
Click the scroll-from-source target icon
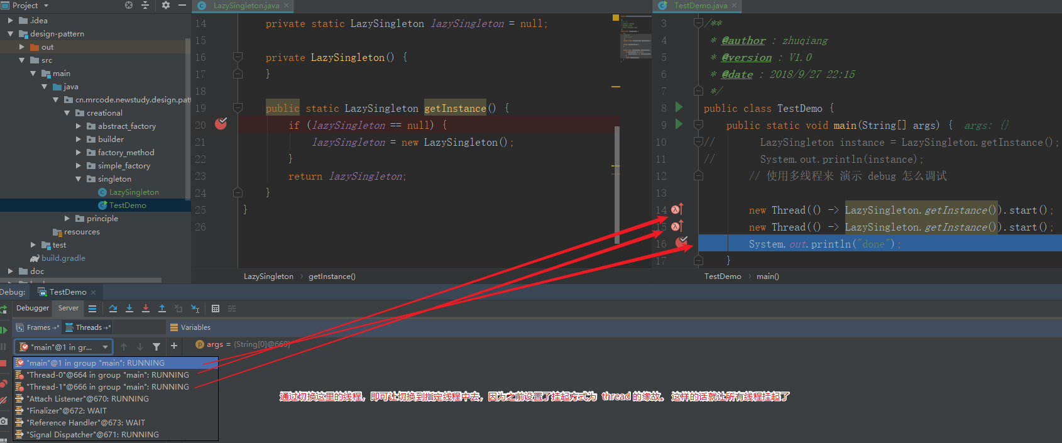(129, 5)
